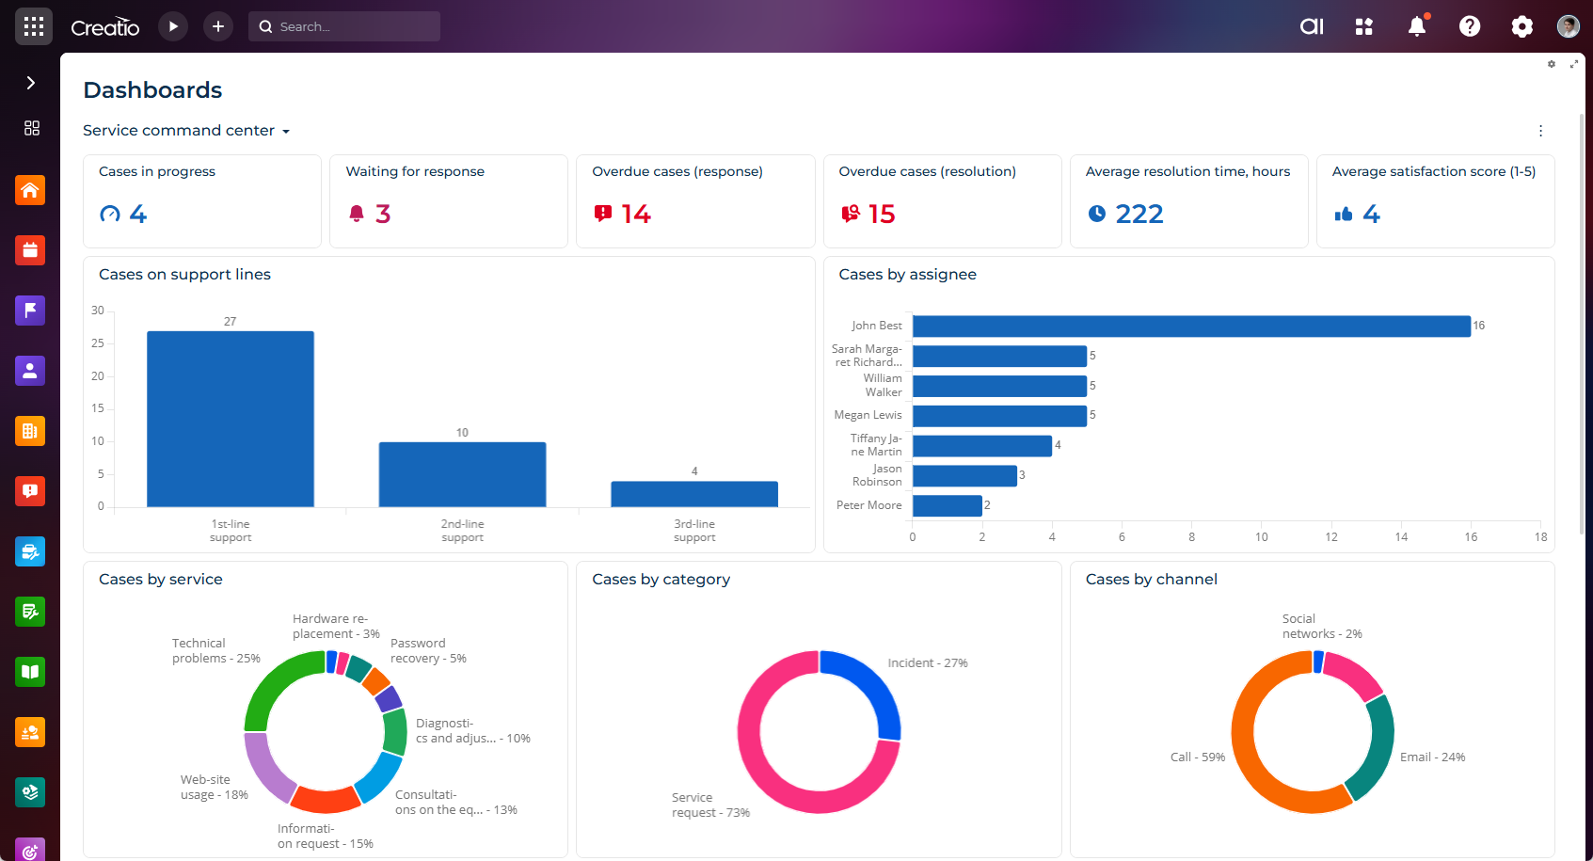Image resolution: width=1593 pixels, height=861 pixels.
Task: Open the help question mark icon
Action: [x=1469, y=26]
